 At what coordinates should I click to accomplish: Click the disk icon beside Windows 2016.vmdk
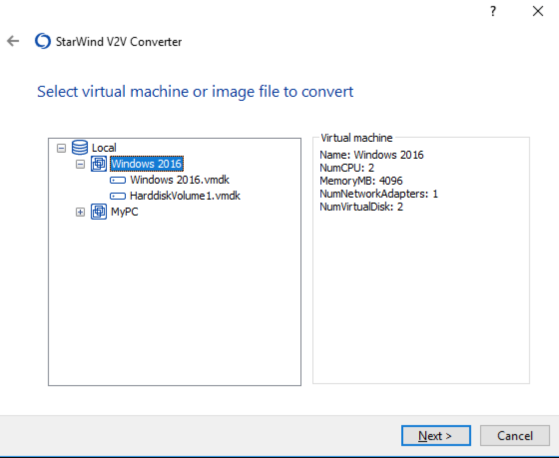[117, 180]
